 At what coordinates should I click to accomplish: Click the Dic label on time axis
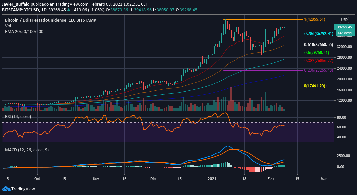coord(153,179)
